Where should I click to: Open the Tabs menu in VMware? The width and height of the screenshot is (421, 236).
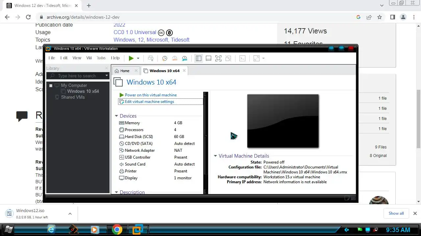coord(101,58)
